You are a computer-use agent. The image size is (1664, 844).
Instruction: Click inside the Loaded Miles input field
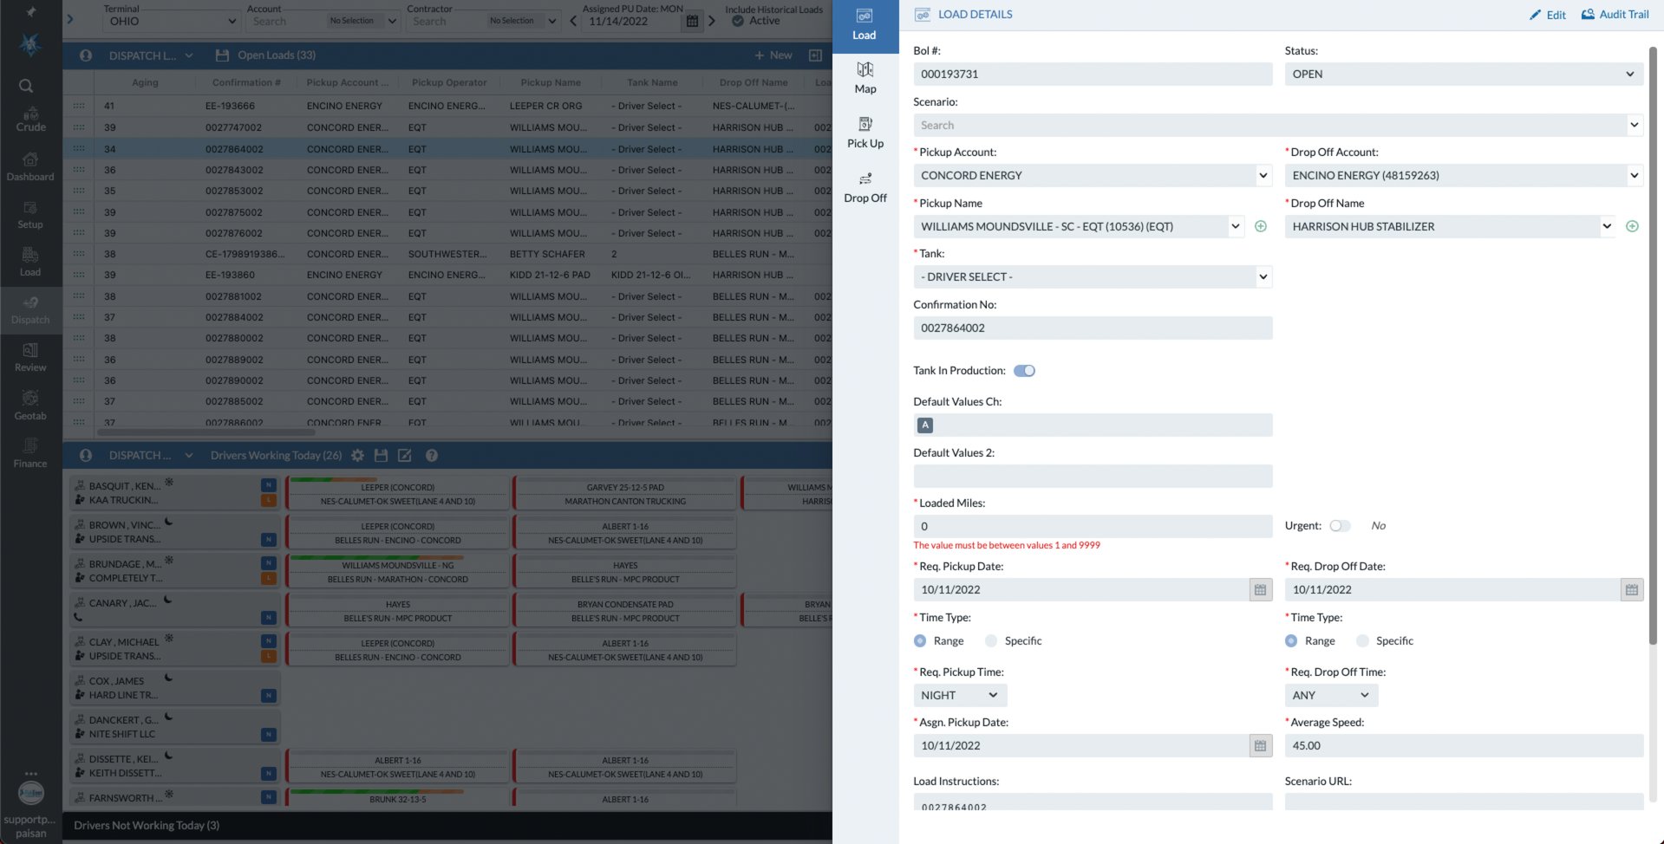[1092, 526]
